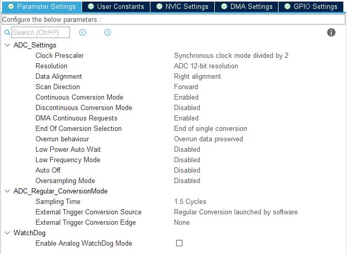Collapse the ADC_Settings group
347x254 pixels.
point(7,45)
